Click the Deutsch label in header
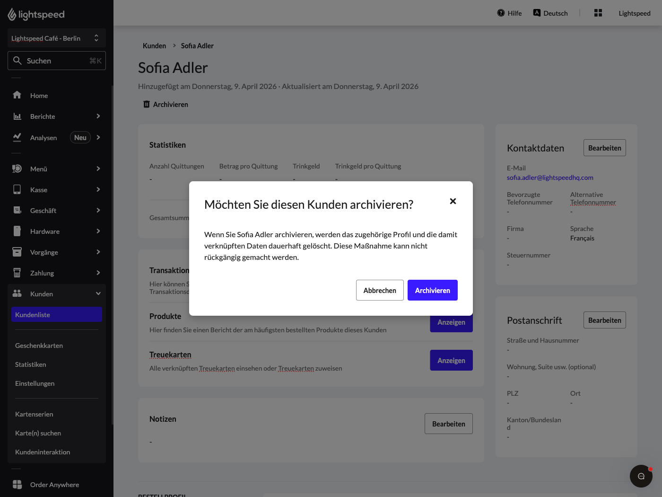 [x=556, y=13]
